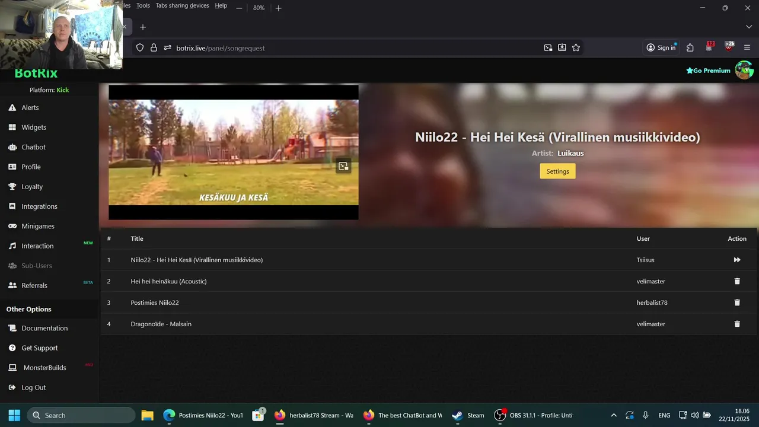This screenshot has width=759, height=427.
Task: Select user Tsiisus in the queue
Action: (x=645, y=260)
